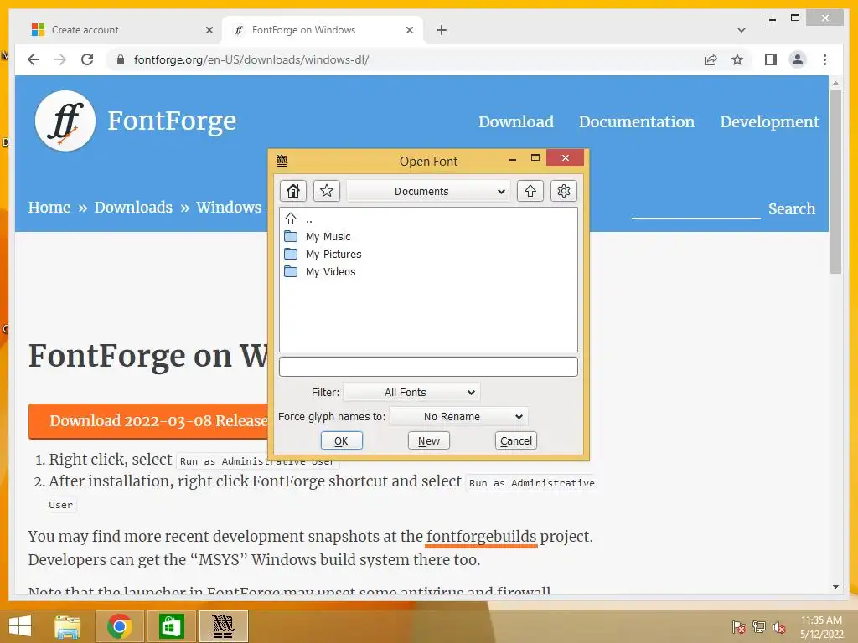Open FontForge taskbar icon
Image resolution: width=858 pixels, height=643 pixels.
tap(223, 626)
